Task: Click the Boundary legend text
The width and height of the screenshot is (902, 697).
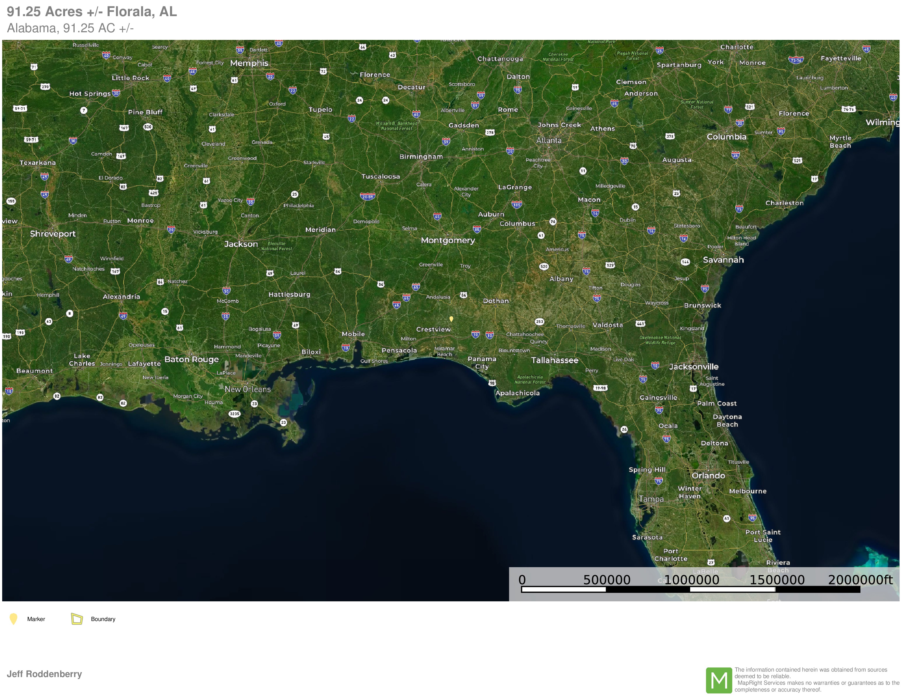Action: [x=103, y=619]
